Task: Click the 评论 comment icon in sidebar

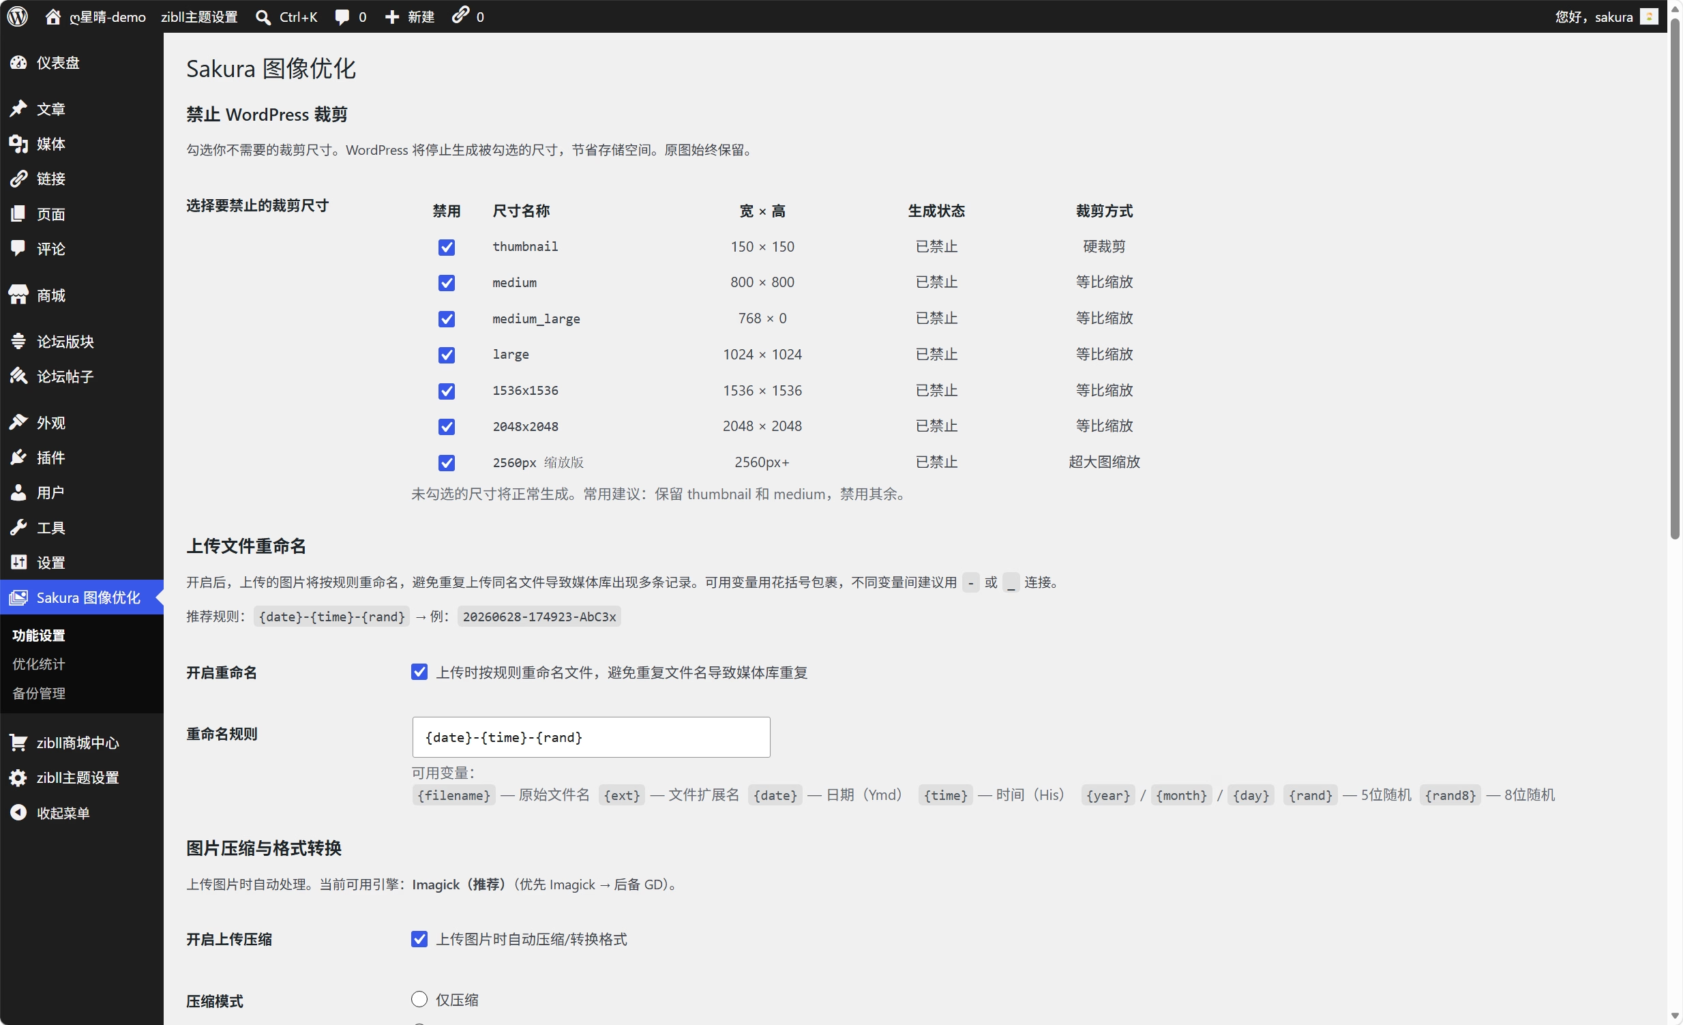Action: coord(18,248)
